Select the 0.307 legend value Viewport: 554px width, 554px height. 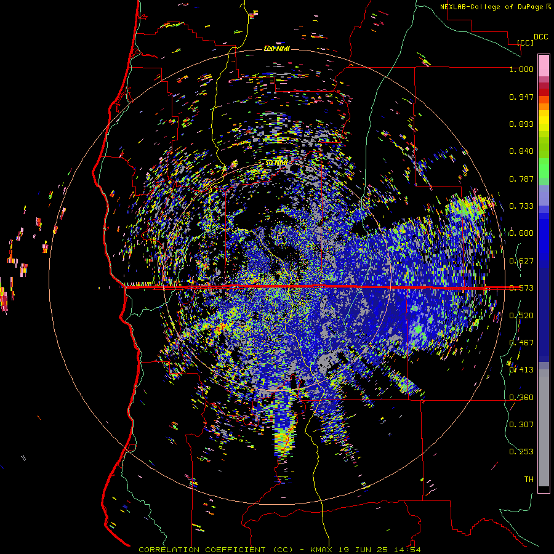click(x=521, y=425)
